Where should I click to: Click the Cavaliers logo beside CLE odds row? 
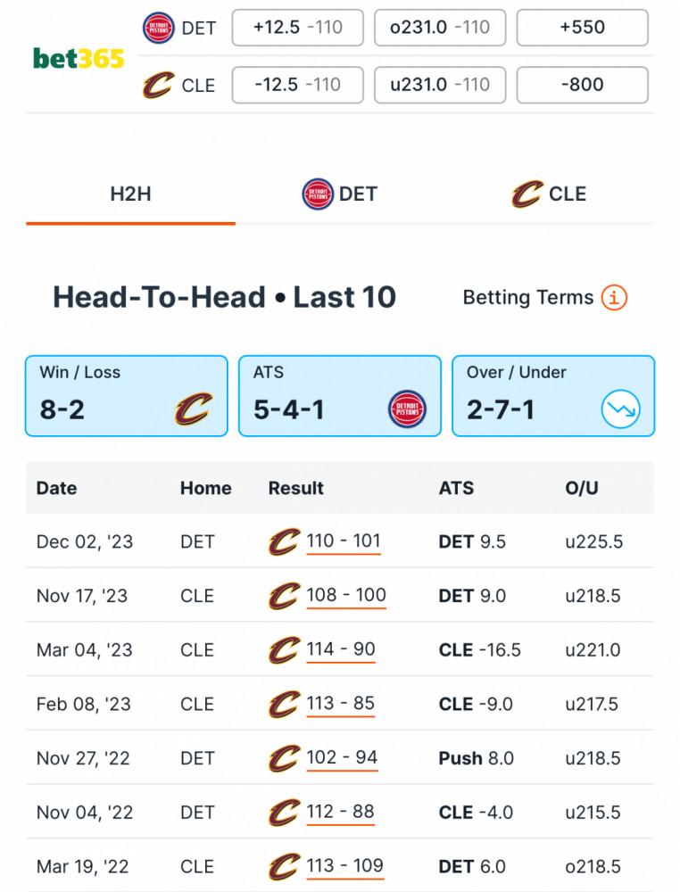(x=158, y=85)
